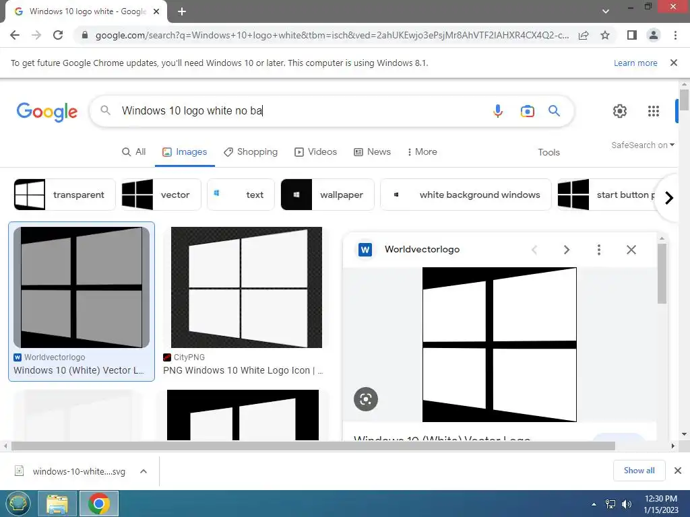Expand the More search categories menu

point(422,151)
